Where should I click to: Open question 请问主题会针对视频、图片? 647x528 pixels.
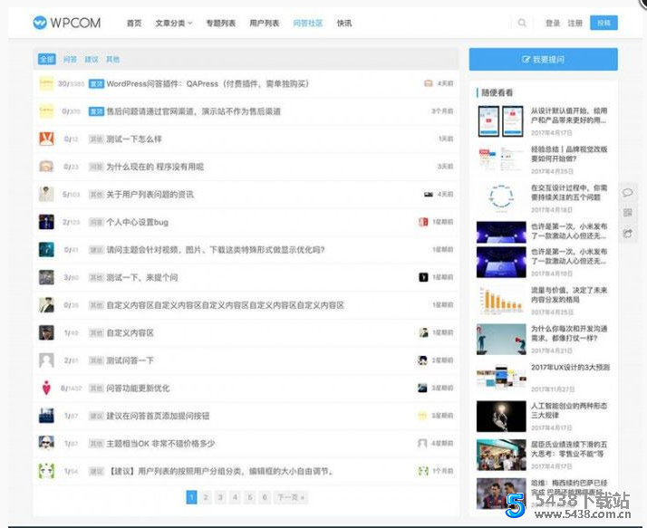[x=216, y=250]
